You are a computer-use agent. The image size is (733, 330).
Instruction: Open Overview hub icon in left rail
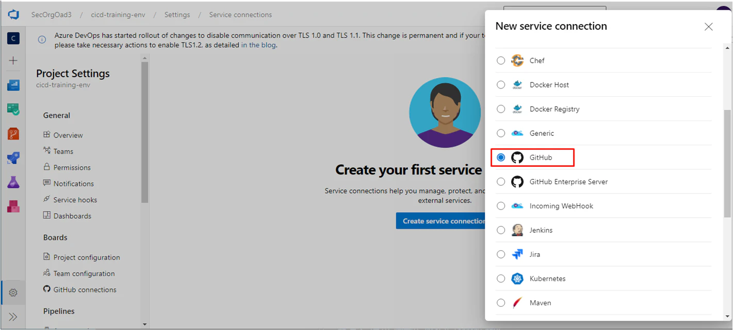click(x=13, y=85)
